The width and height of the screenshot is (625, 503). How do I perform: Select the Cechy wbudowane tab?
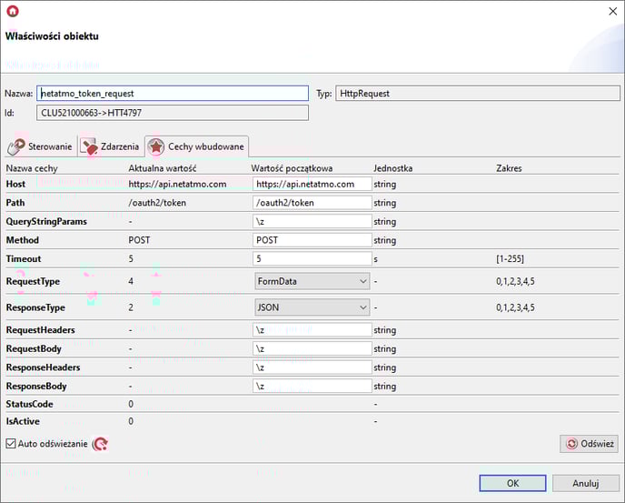196,146
